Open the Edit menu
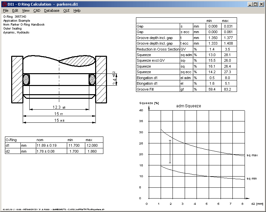Screen dimensions: 266x212 (x=15, y=11)
